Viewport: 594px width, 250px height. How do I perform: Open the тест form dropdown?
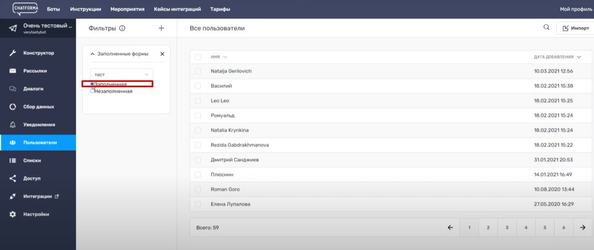pyautogui.click(x=122, y=74)
